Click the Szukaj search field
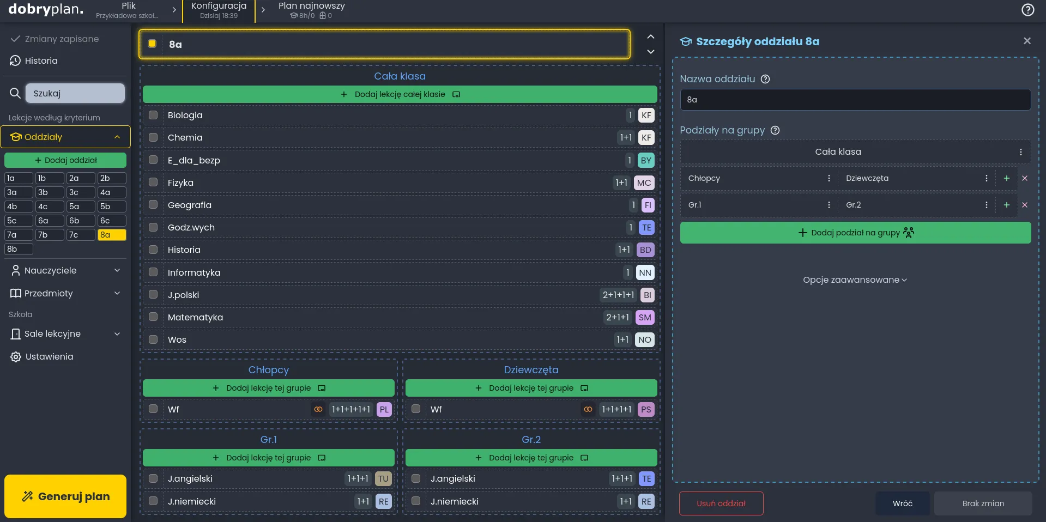Viewport: 1046px width, 522px height. pos(75,93)
